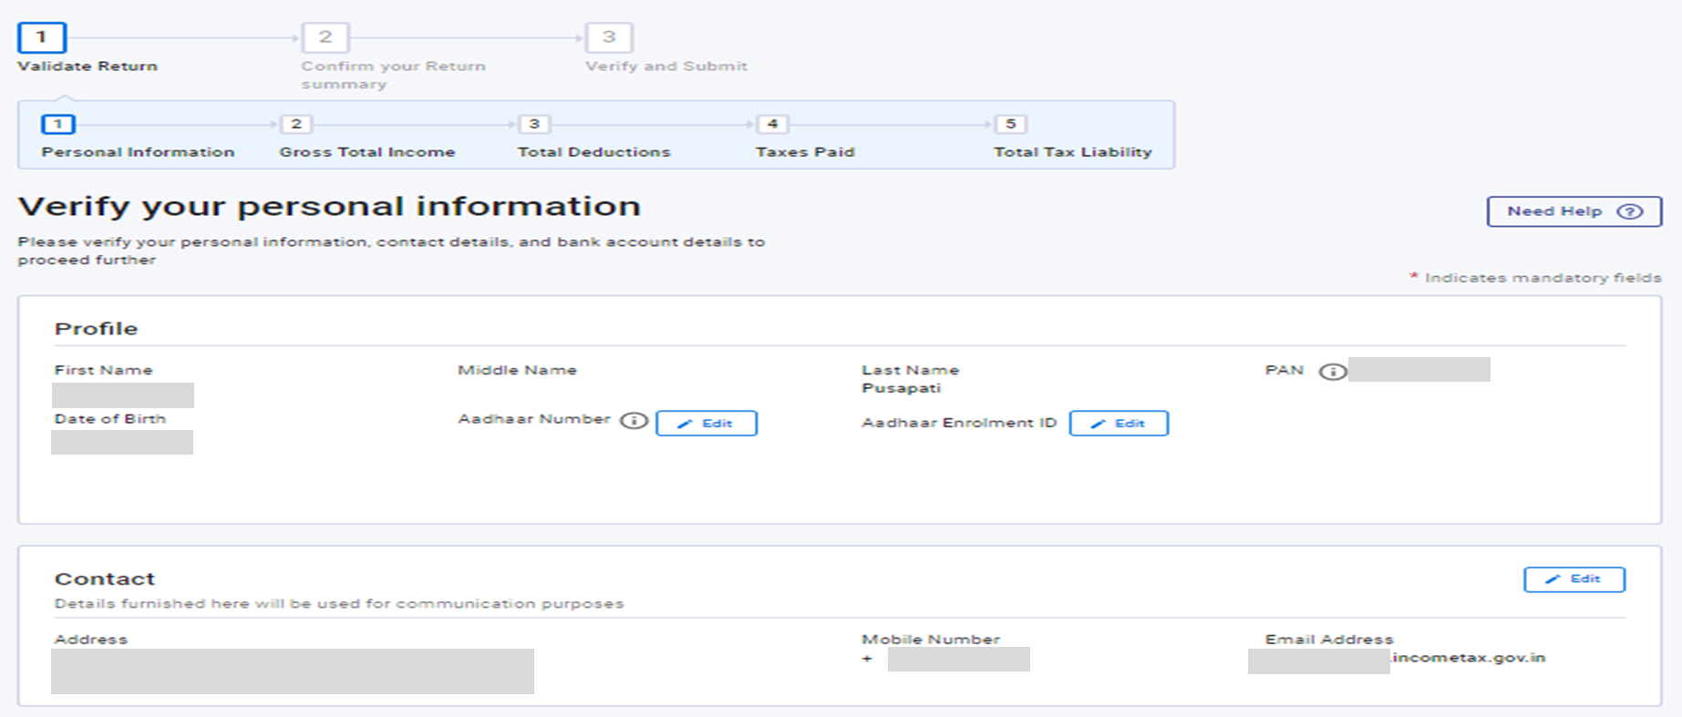Edit the Contact details section
This screenshot has height=717, width=1682.
pyautogui.click(x=1574, y=579)
